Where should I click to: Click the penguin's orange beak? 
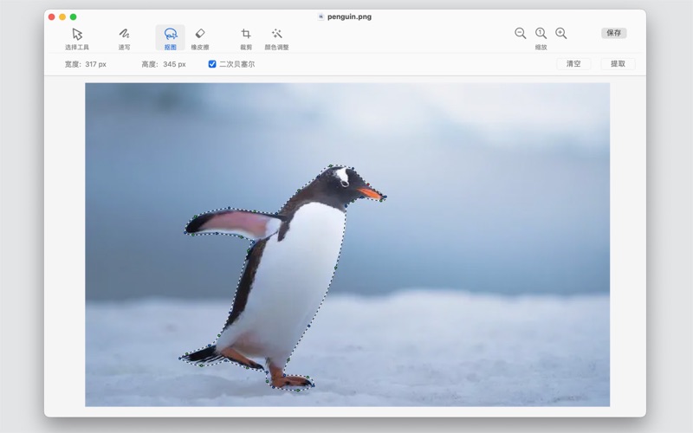(x=371, y=193)
